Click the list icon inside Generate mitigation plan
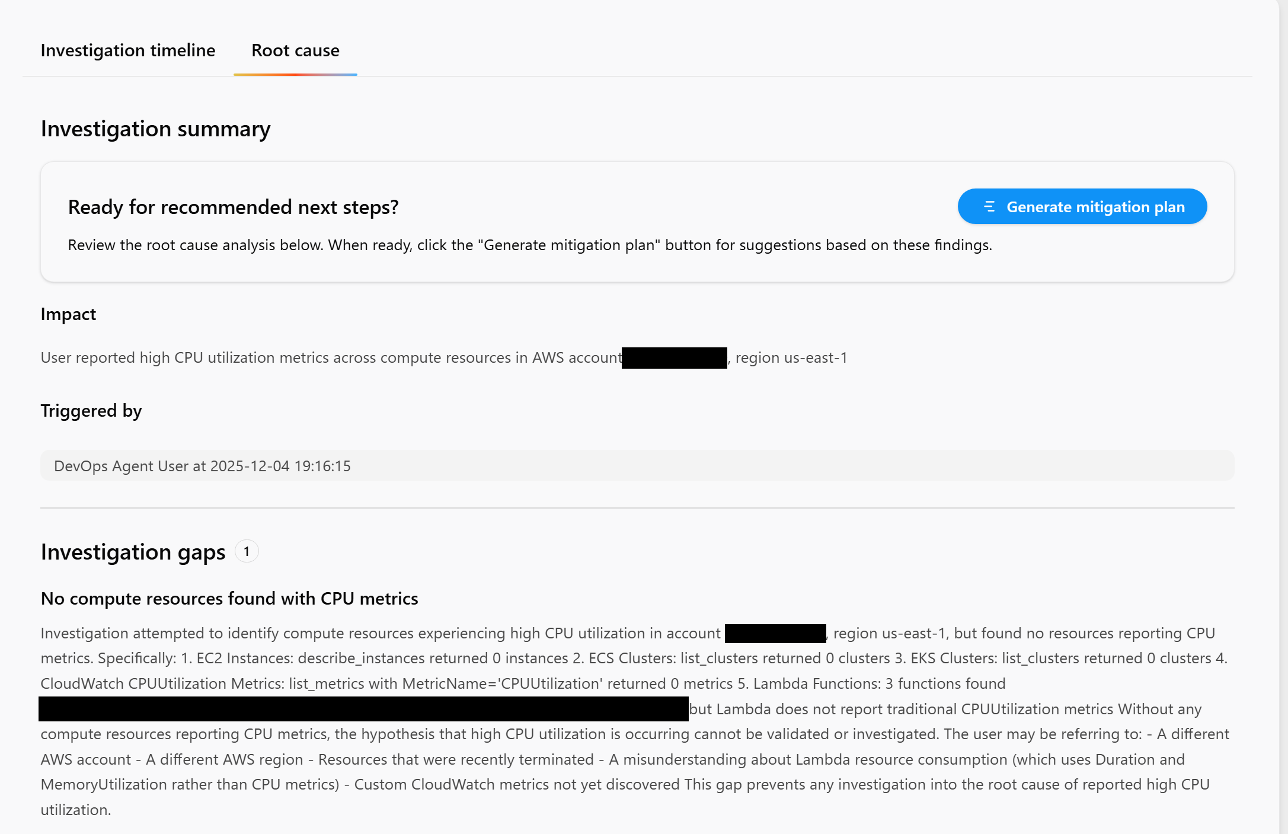This screenshot has width=1288, height=834. click(989, 207)
